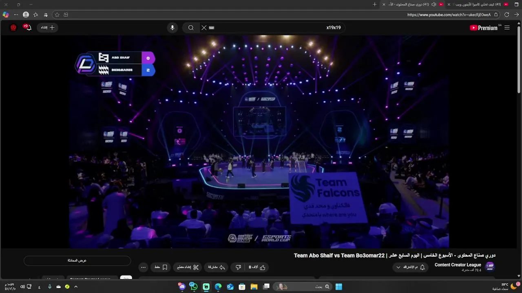Start voice search with microphone
Viewport: 522px width, 293px height.
(x=173, y=28)
